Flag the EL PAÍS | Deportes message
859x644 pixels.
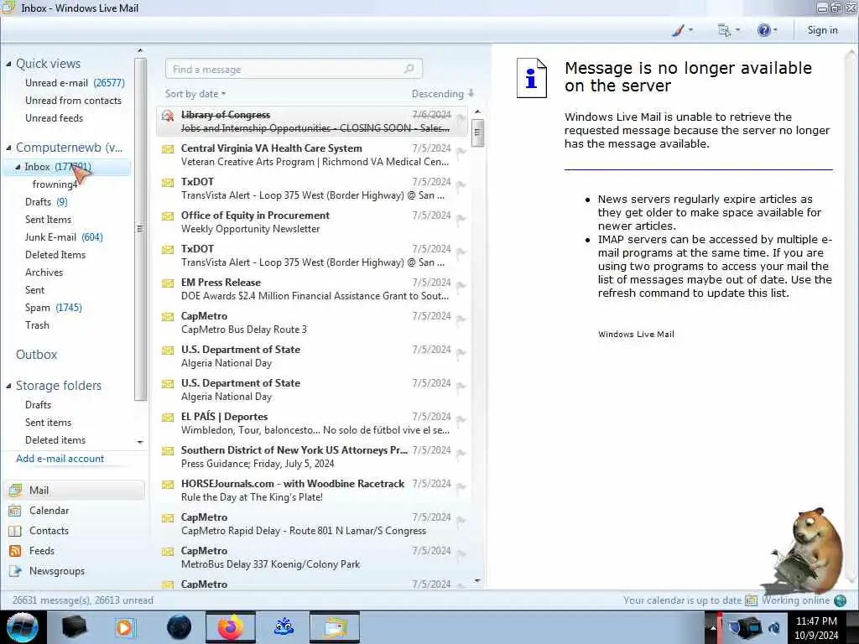tap(461, 421)
